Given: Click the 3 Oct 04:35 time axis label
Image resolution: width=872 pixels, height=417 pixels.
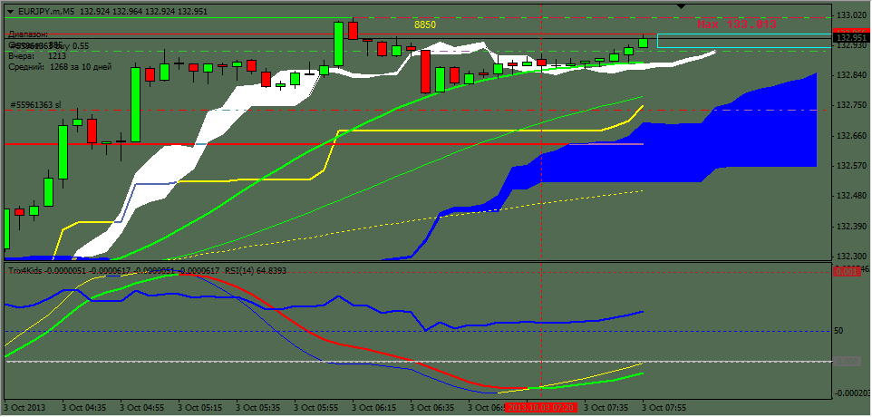Looking at the screenshot, I should coord(84,408).
